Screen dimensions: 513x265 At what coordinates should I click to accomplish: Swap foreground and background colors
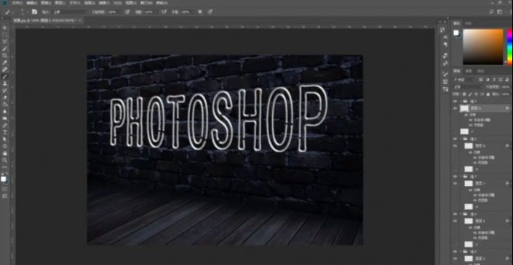click(7, 174)
